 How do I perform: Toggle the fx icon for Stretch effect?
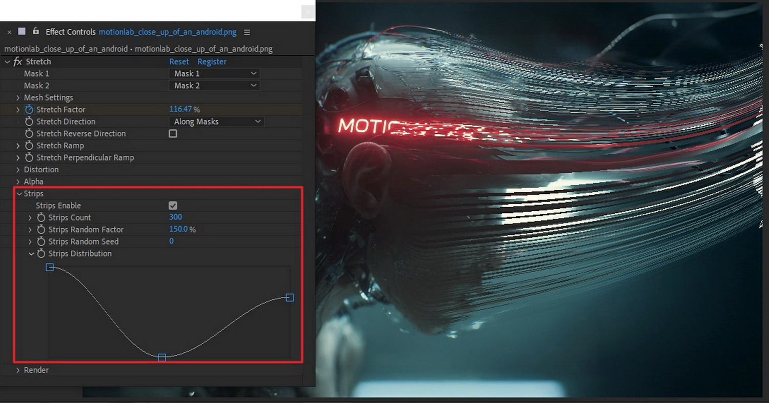click(17, 62)
